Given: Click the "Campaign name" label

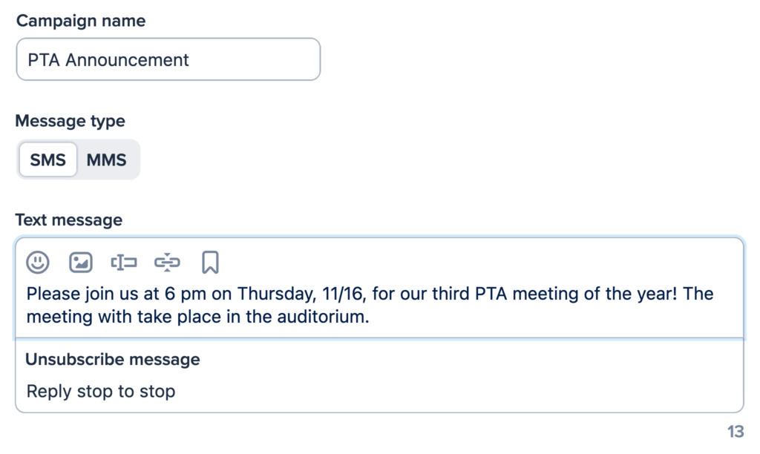Looking at the screenshot, I should (81, 21).
